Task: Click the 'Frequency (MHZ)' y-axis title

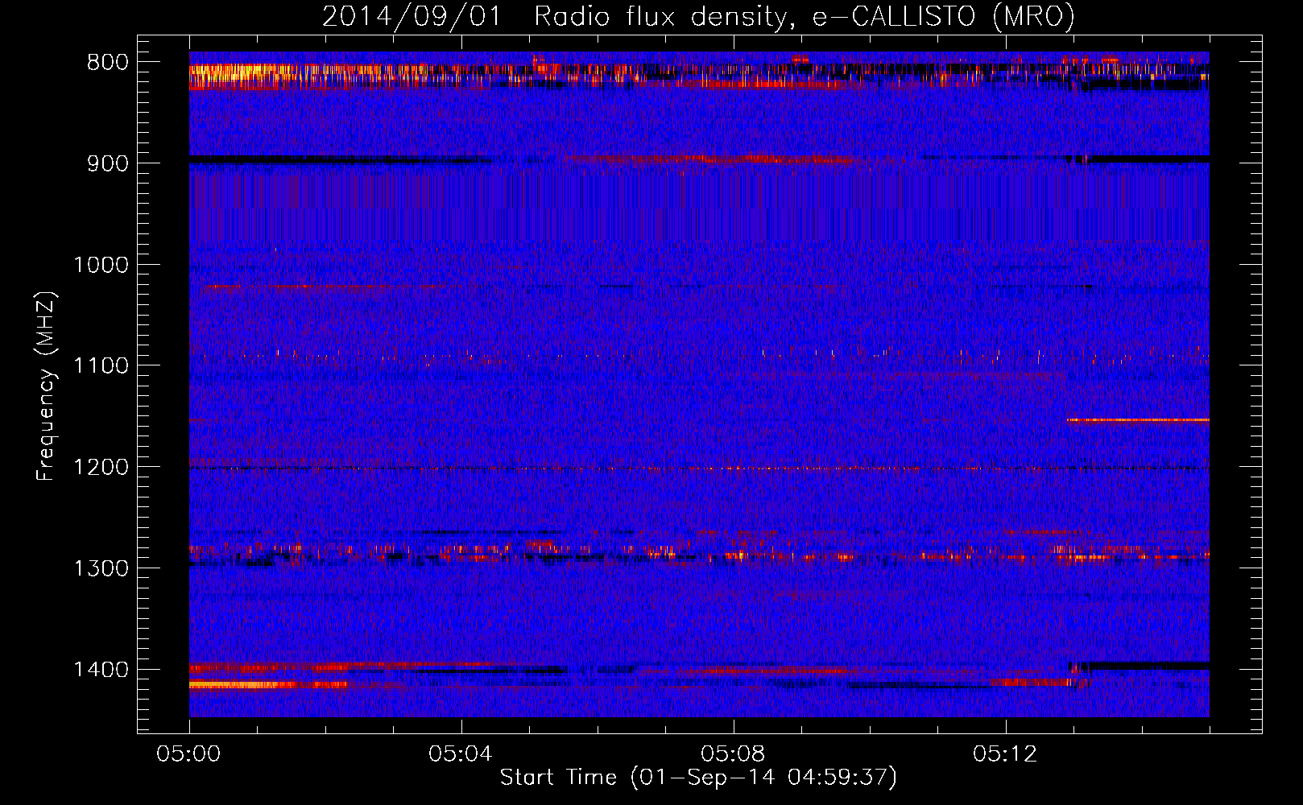Action: click(x=47, y=386)
